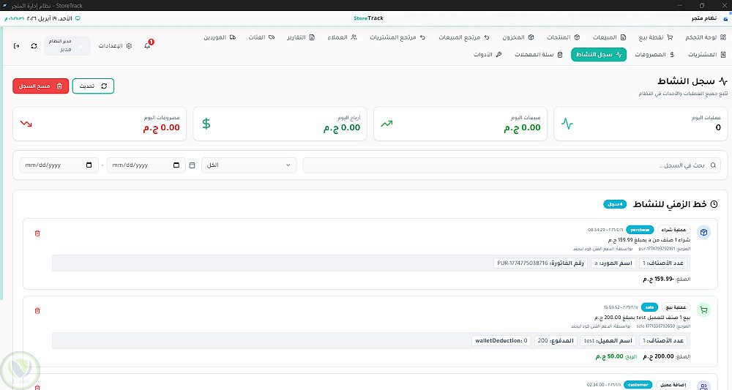This screenshot has height=390, width=732.
Task: Open مرتجع المبيعات sales returns
Action: tap(464, 37)
